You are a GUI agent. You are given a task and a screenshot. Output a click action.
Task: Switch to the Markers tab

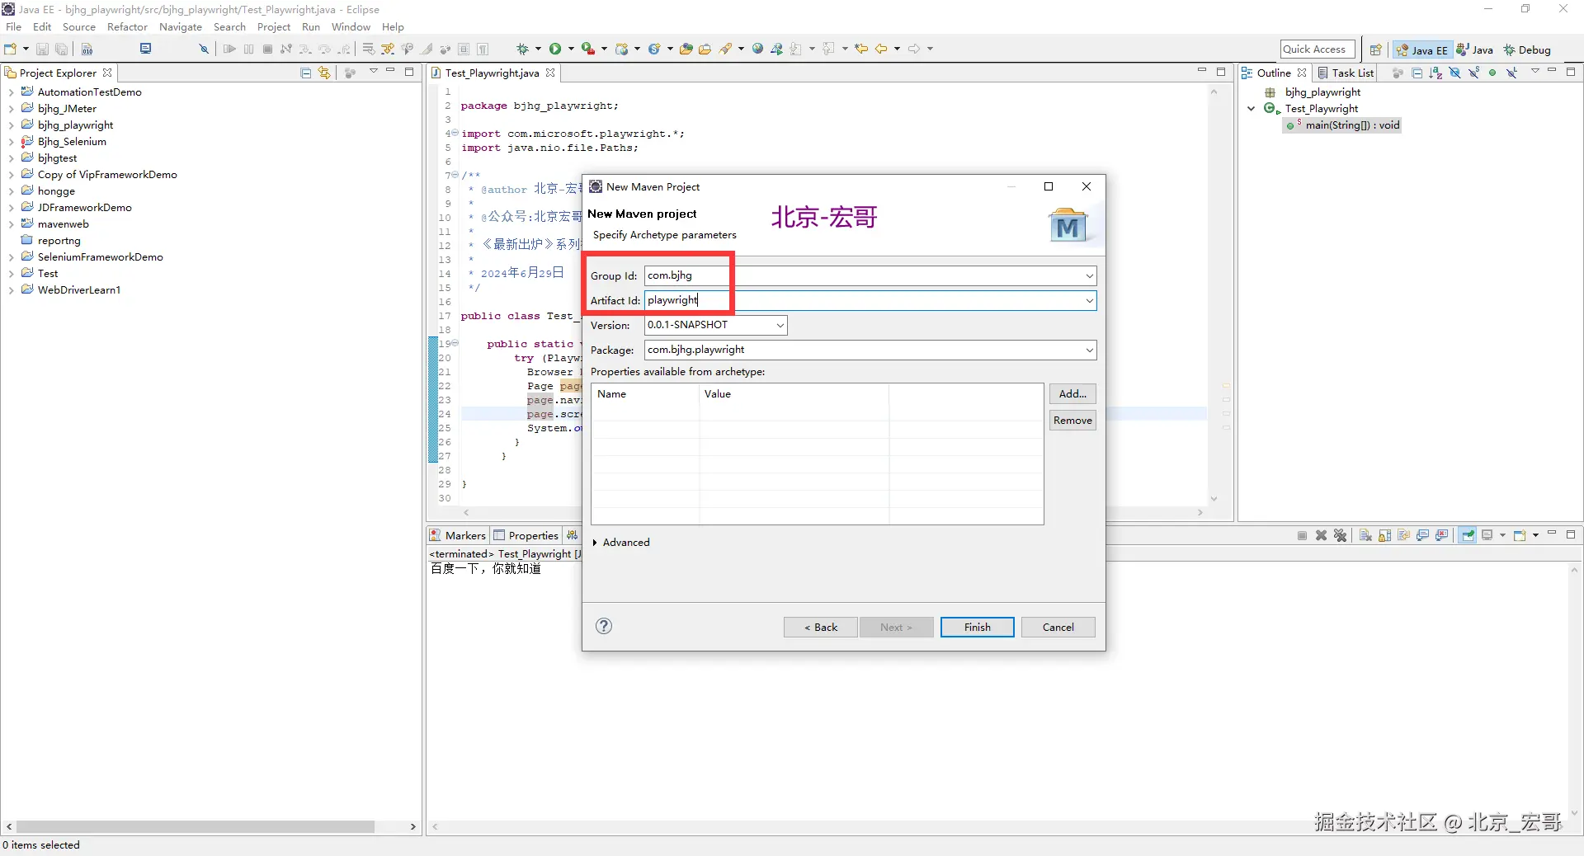(458, 535)
